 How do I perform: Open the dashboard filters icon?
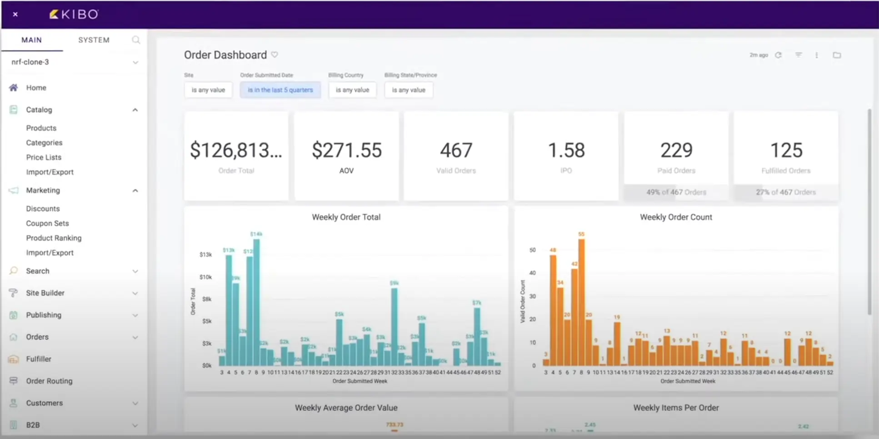[799, 55]
